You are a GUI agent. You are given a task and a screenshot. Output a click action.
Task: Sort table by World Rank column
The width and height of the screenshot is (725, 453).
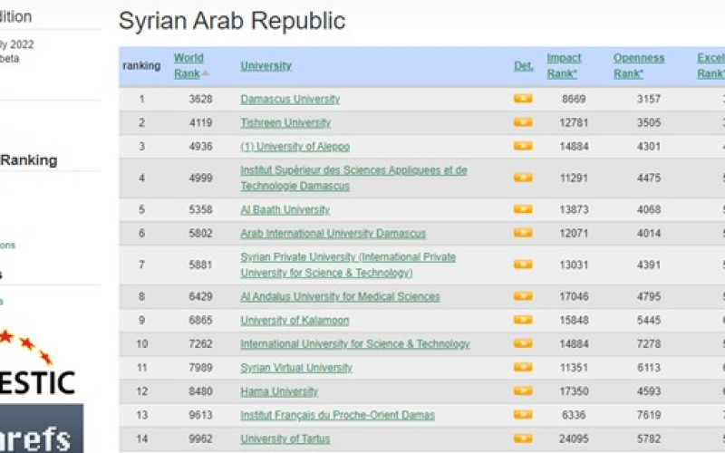(x=188, y=65)
